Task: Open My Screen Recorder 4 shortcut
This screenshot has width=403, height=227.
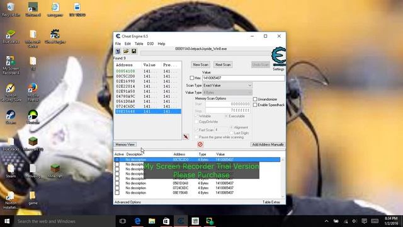Action: click(11, 66)
